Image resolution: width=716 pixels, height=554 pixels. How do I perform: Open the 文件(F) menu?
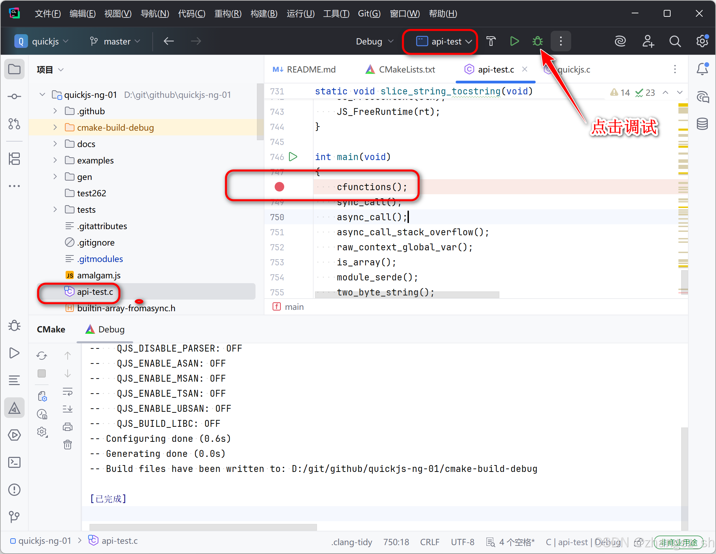[x=47, y=14]
